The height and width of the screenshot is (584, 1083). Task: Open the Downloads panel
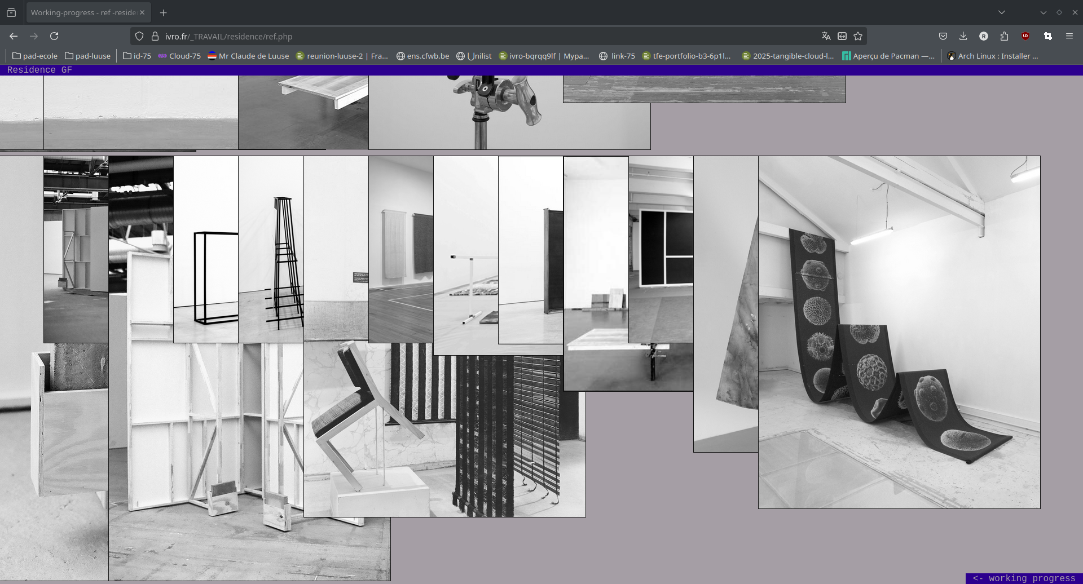pyautogui.click(x=963, y=36)
